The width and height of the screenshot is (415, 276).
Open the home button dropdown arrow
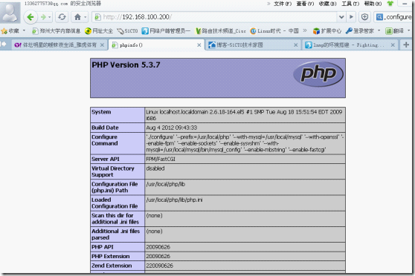click(86, 17)
